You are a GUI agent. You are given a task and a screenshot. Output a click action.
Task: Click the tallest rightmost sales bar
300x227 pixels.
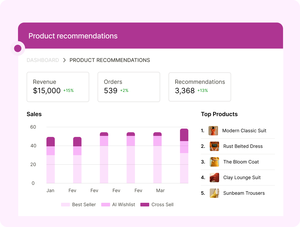pyautogui.click(x=184, y=156)
